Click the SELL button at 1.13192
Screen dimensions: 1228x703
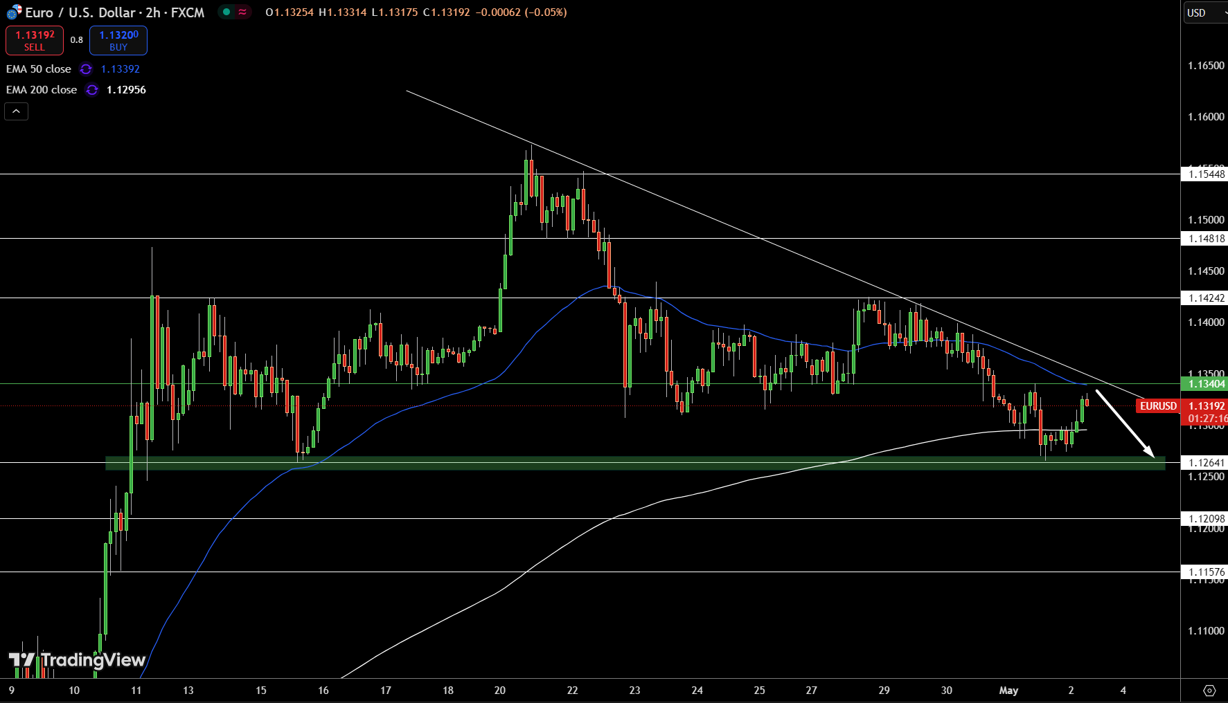coord(35,41)
